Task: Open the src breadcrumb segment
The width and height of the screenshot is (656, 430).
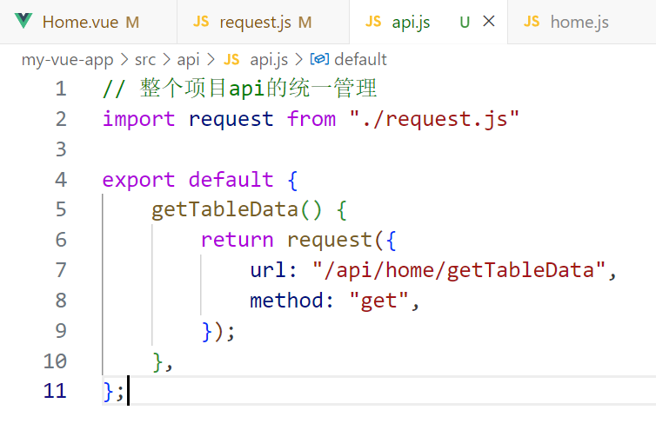Action: click(145, 60)
